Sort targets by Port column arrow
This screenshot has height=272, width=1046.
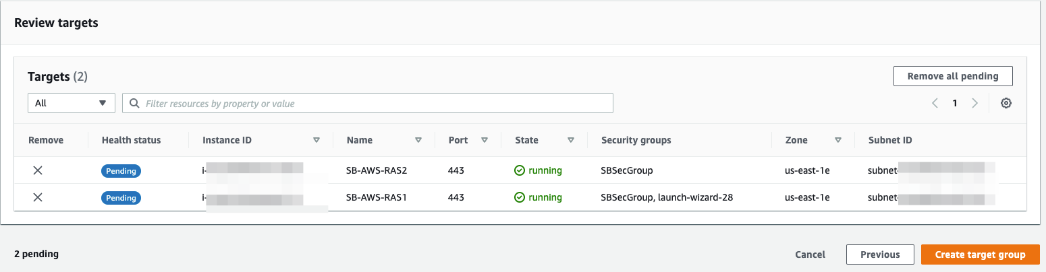pos(484,141)
